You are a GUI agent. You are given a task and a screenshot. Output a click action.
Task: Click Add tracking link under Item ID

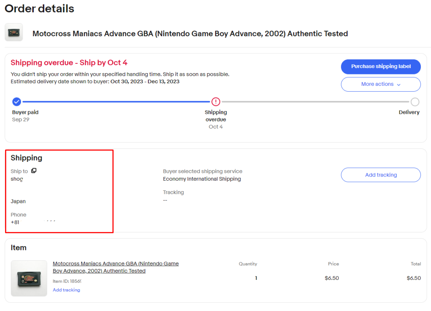point(67,290)
